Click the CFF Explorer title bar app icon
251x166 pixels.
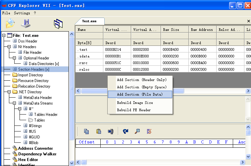coord(4,5)
